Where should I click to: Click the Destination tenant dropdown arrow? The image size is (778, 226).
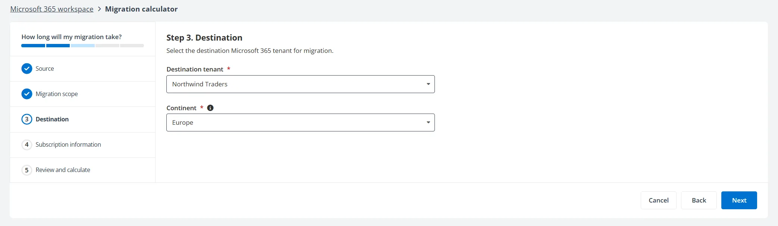[x=428, y=84]
